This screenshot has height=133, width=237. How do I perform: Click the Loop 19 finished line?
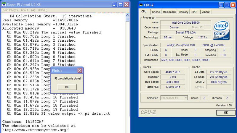42,109
